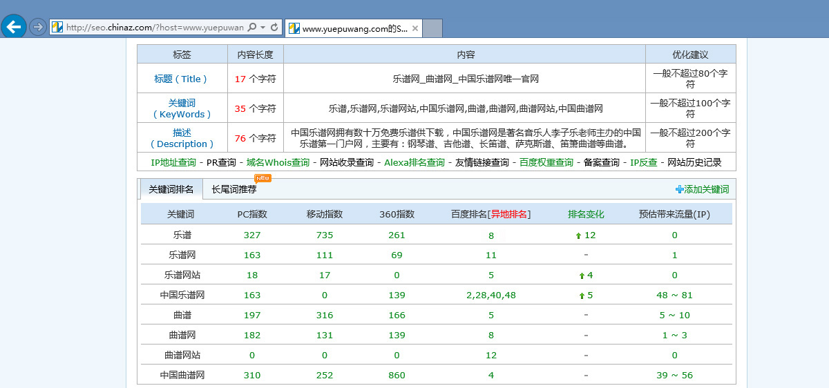Switch to the 长尾词推荐 tab

pyautogui.click(x=234, y=189)
